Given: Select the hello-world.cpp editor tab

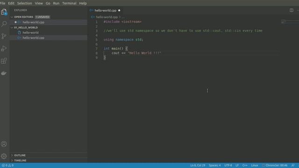Looking at the screenshot, I should tap(105, 10).
